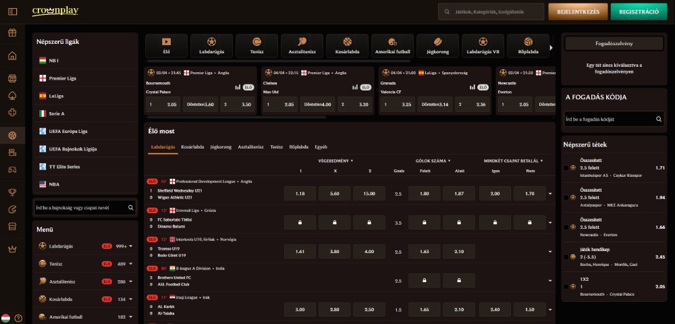Switch to the Kosárlabda live tab
Viewport: 675px width, 324px height.
pos(192,146)
